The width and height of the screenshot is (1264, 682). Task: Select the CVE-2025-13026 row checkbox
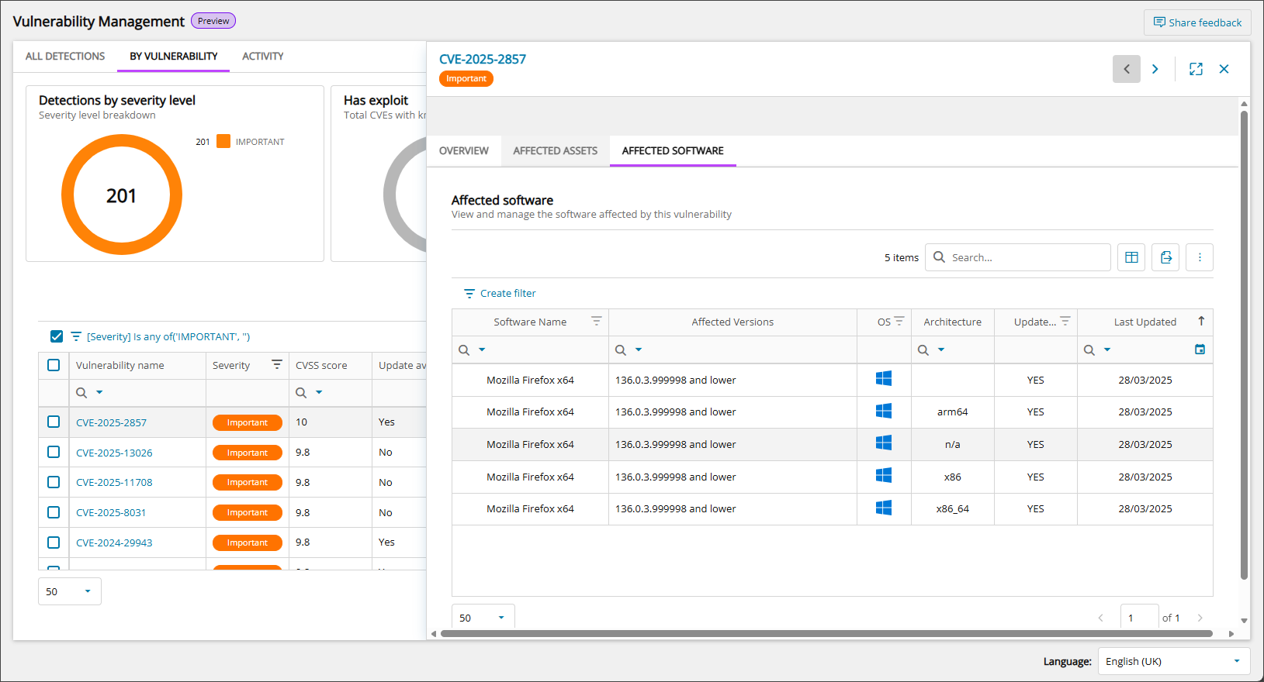pos(54,452)
